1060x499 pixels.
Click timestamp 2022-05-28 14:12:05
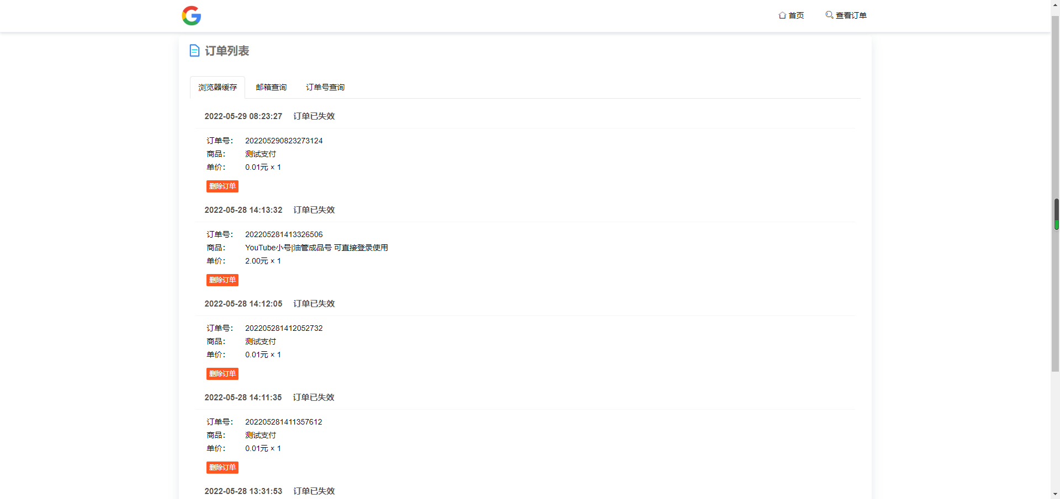click(243, 304)
